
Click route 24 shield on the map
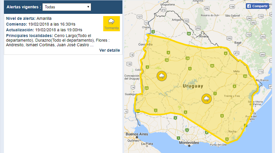[146, 88]
